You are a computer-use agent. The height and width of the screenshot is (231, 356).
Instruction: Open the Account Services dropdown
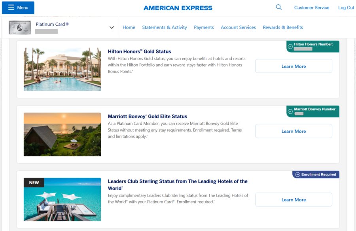238,27
